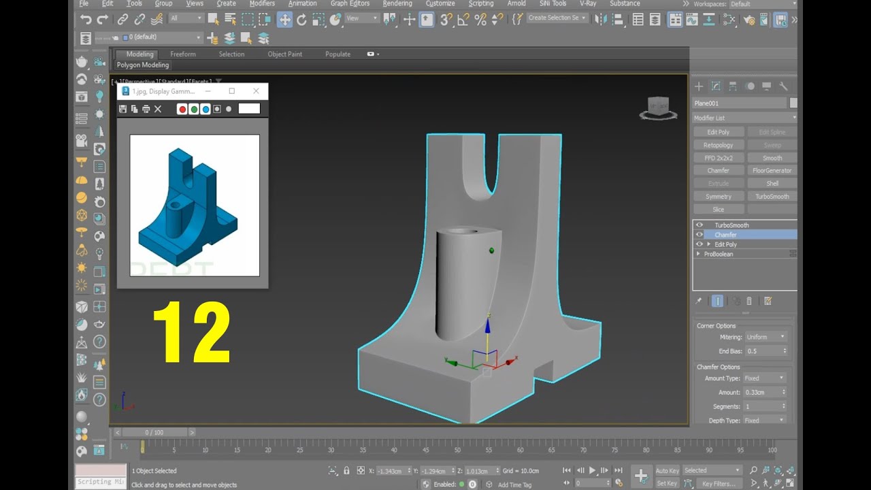Toggle blue channel in image window
Screen dimensions: 871x490
(206, 109)
